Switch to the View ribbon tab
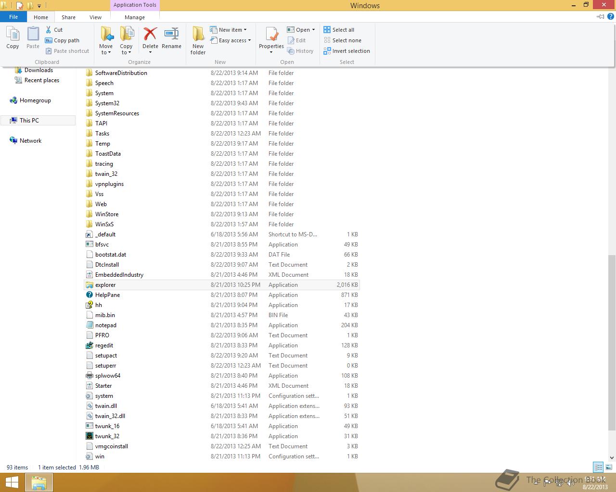 95,17
